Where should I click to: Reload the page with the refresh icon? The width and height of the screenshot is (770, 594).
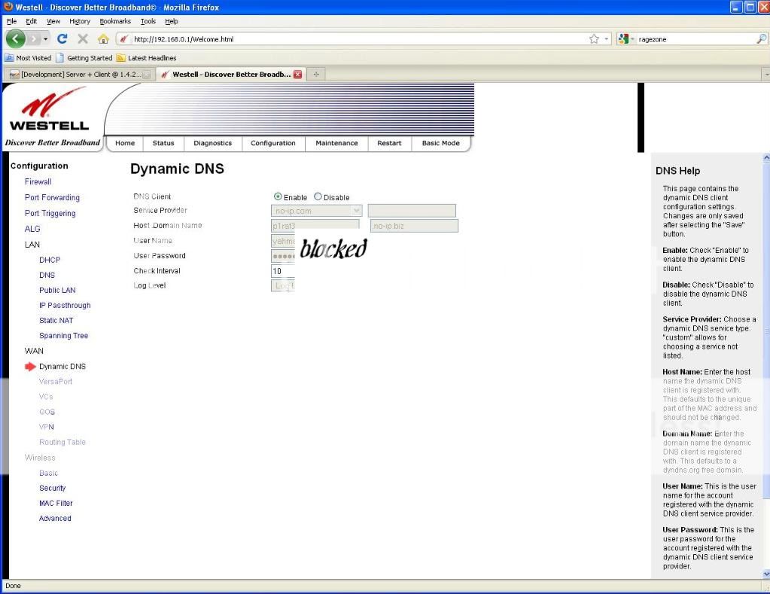click(x=62, y=39)
